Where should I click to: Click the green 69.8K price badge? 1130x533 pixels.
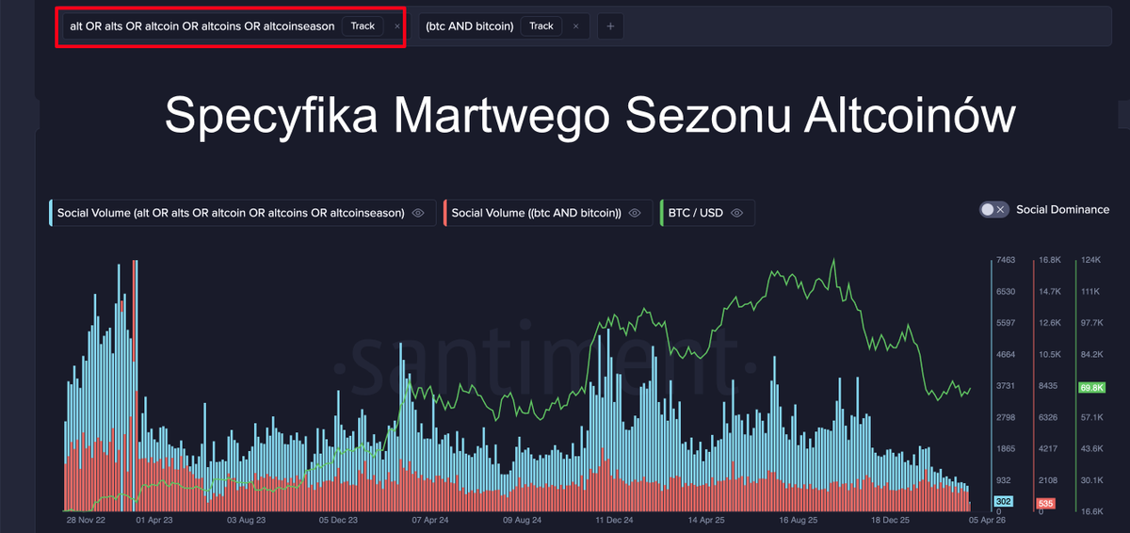click(x=1092, y=387)
